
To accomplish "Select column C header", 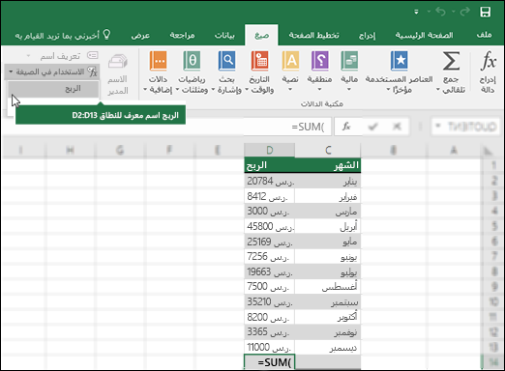I will point(328,150).
